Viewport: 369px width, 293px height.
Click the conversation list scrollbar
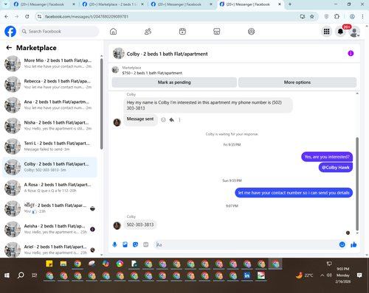pyautogui.click(x=101, y=103)
